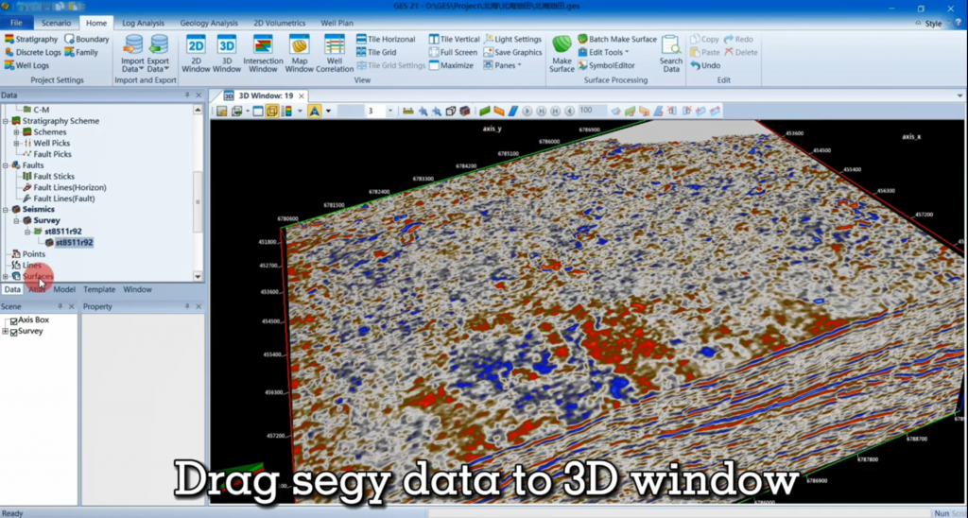Viewport: 968px width, 518px height.
Task: Select the Fault Sticks tree item
Action: (54, 177)
